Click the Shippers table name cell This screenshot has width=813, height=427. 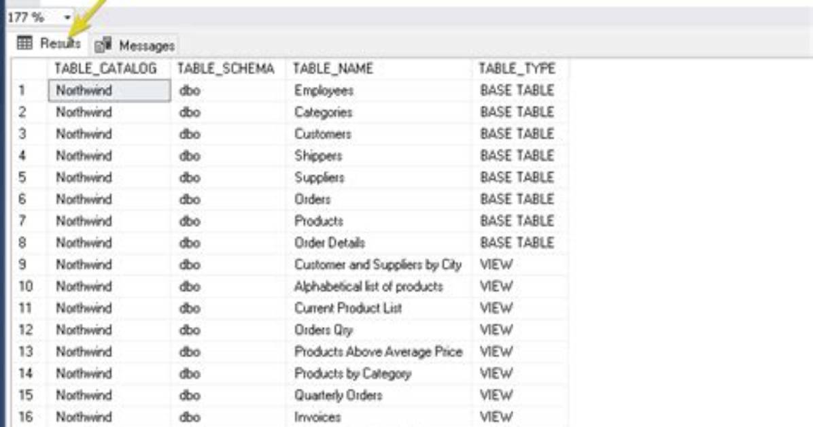(379, 156)
